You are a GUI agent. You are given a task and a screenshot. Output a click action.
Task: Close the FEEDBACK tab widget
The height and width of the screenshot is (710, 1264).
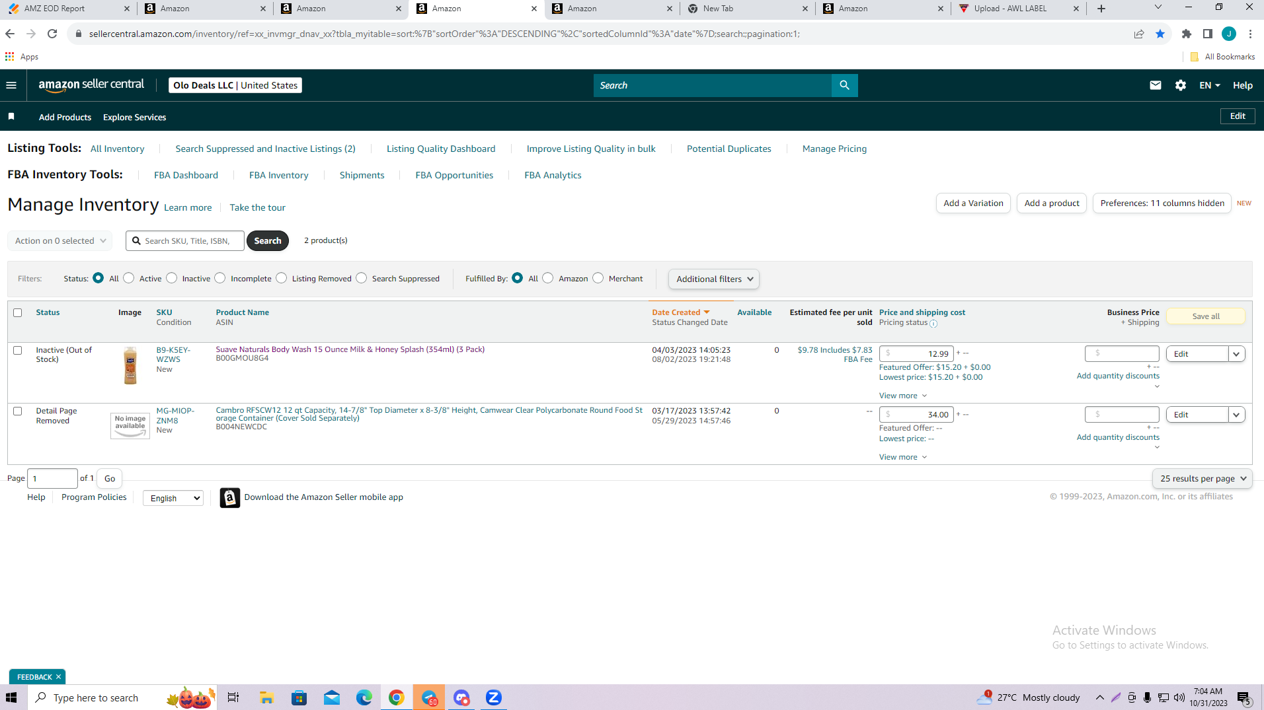click(x=58, y=677)
